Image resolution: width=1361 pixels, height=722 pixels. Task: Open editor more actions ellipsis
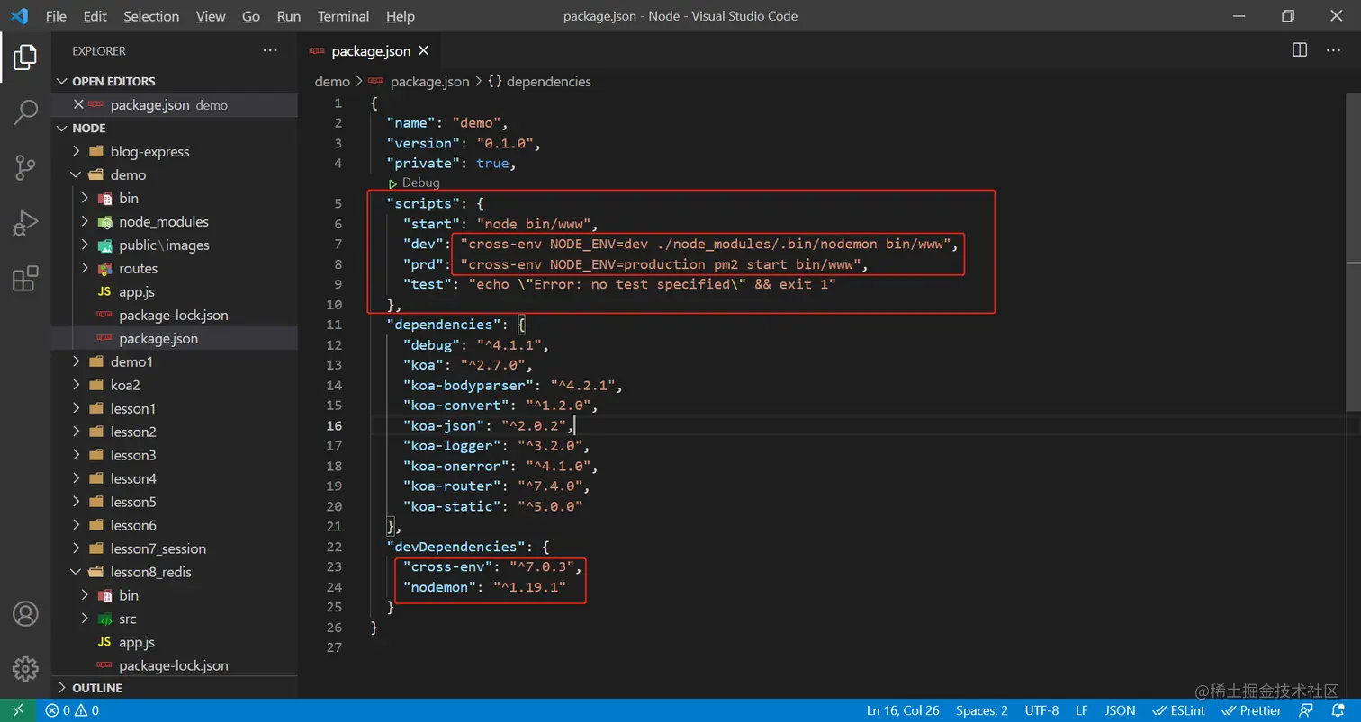click(x=1333, y=50)
